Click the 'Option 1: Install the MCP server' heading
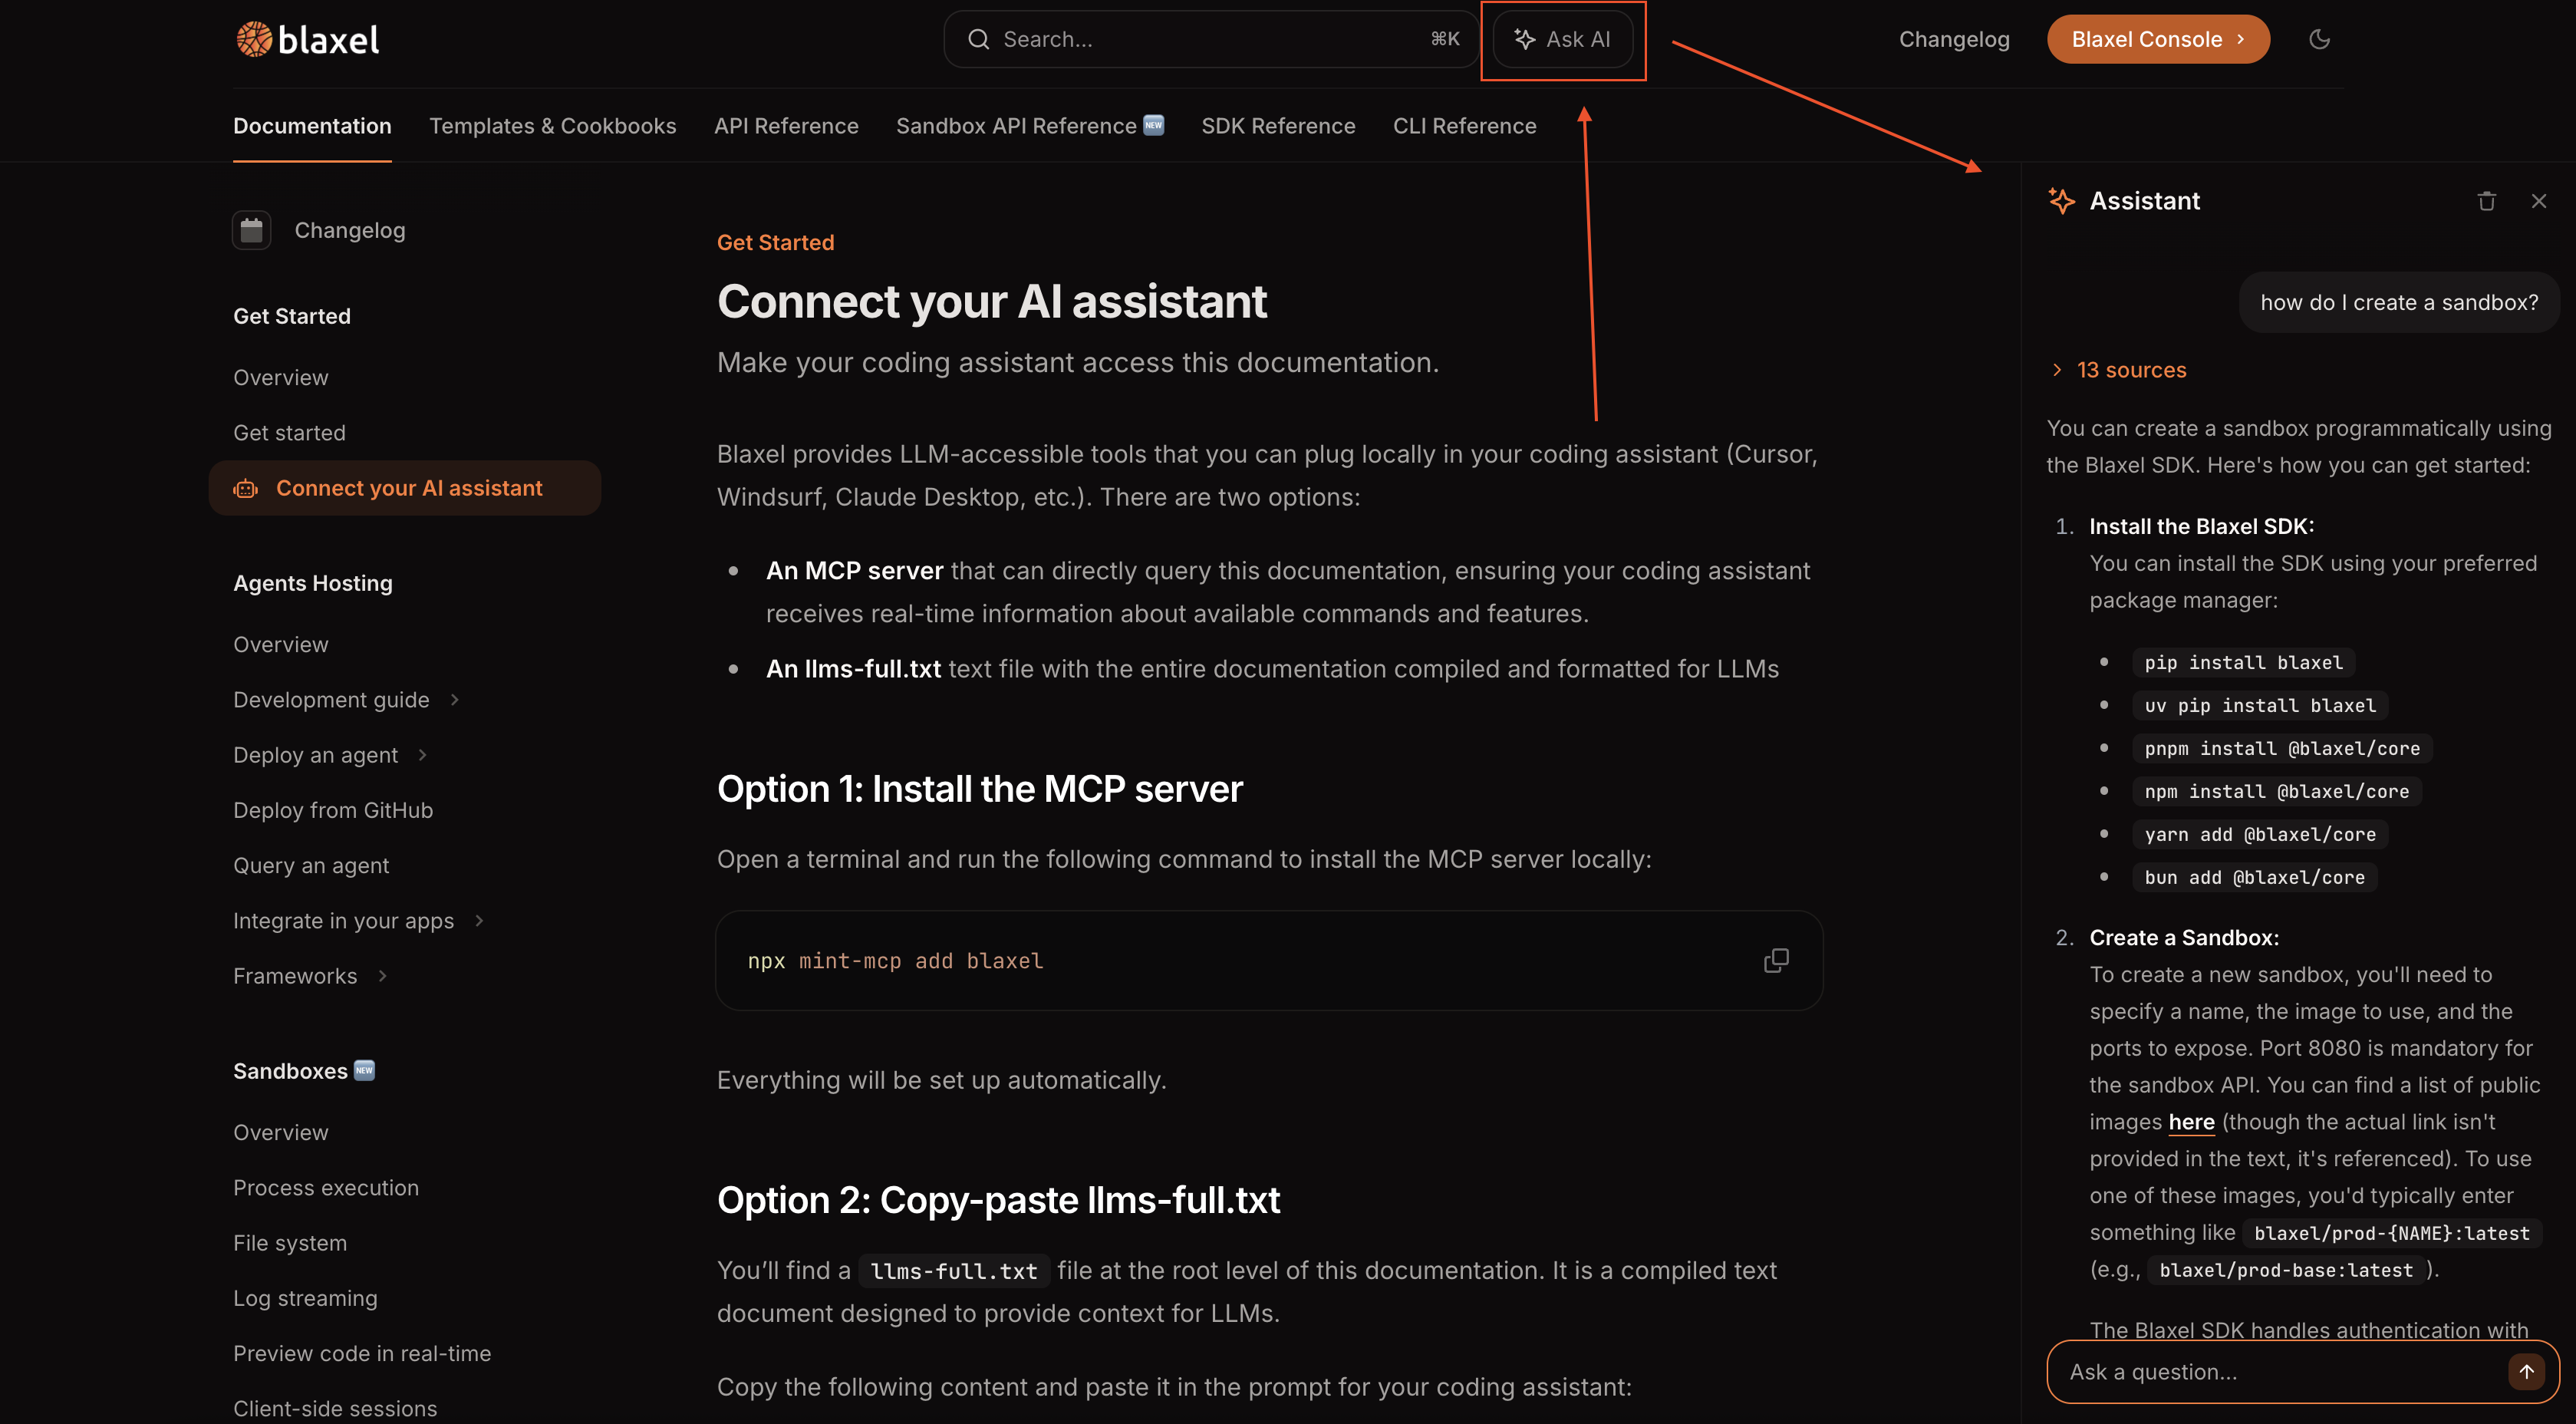Viewport: 2576px width, 1424px height. pos(979,789)
